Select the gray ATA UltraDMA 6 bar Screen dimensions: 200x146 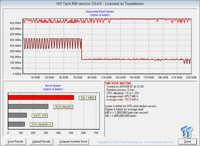16,124
